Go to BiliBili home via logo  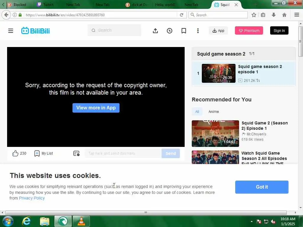pyautogui.click(x=36, y=31)
